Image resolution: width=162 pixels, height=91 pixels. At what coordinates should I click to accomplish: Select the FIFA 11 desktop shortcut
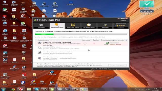click(24, 46)
